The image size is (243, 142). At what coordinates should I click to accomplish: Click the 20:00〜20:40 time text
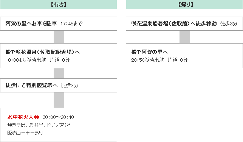(58, 117)
